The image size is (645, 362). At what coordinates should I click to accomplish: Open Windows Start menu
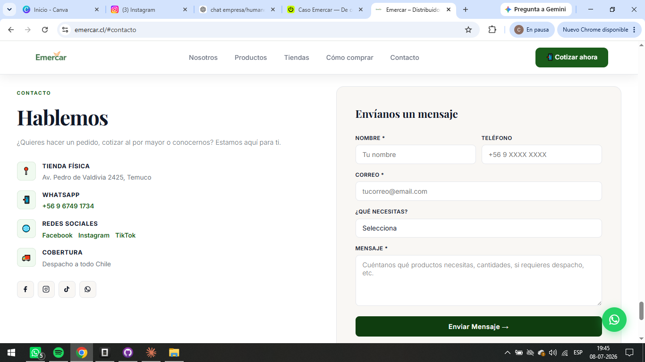[x=11, y=353]
